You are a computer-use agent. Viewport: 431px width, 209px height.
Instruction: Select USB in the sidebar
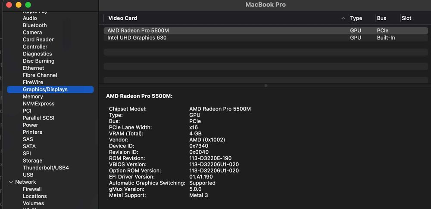pyautogui.click(x=28, y=175)
